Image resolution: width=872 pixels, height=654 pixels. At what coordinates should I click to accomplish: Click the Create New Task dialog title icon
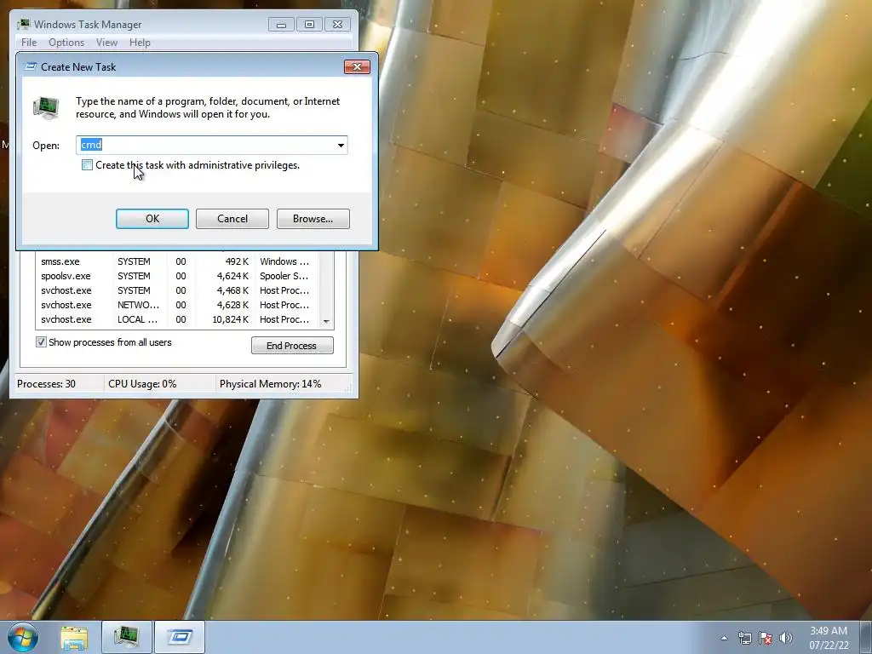pos(32,66)
